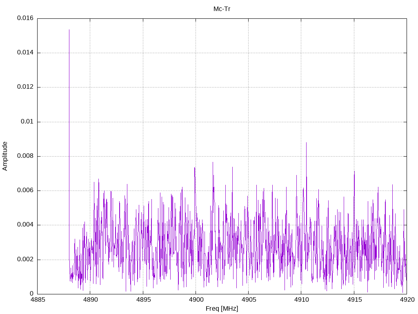Click the 4900 x-axis tick label

(196, 300)
